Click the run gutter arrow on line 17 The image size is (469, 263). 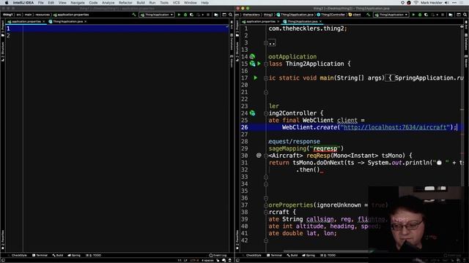pos(256,78)
